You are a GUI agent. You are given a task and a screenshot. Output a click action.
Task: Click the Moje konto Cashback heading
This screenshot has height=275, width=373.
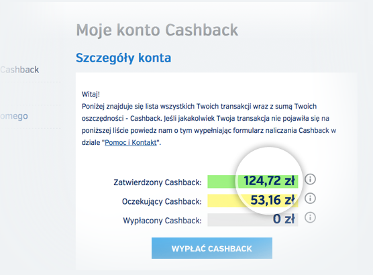coord(157,30)
